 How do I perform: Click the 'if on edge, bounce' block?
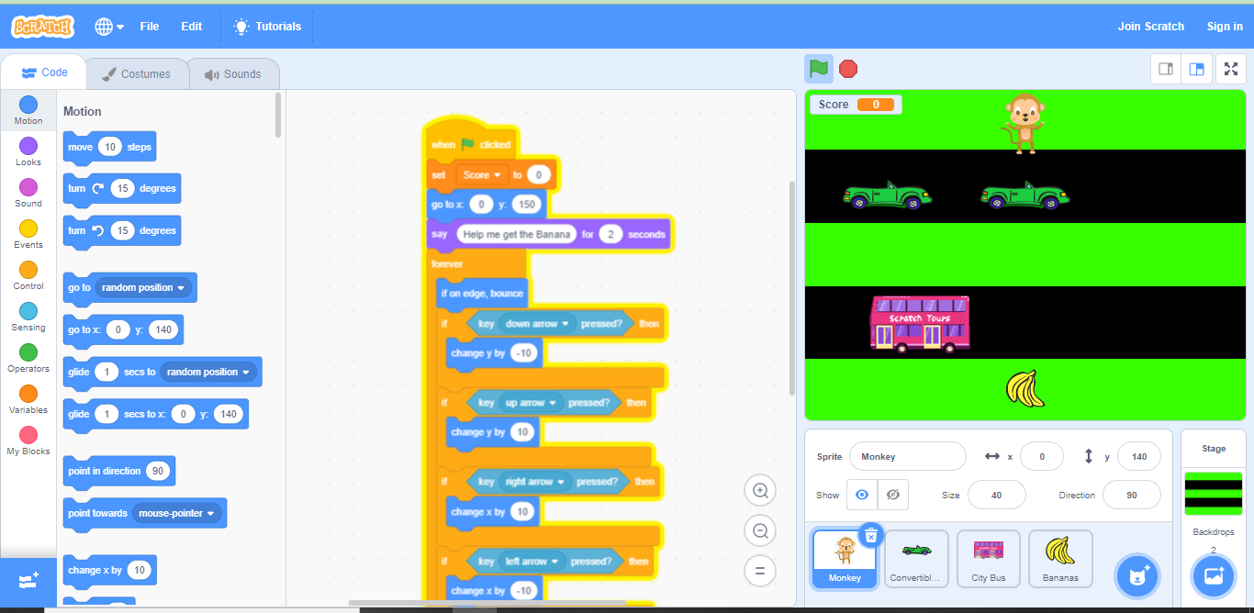click(482, 294)
